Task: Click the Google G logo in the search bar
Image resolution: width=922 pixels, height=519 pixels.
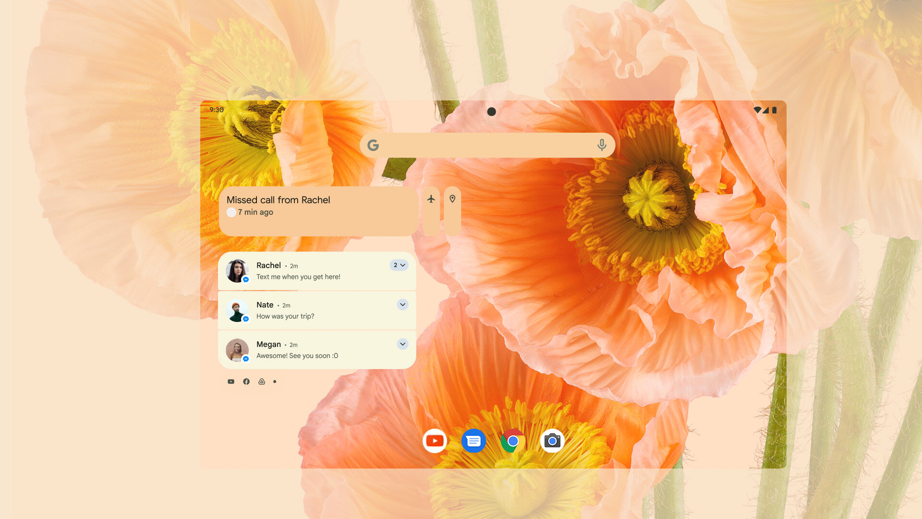Action: tap(374, 145)
